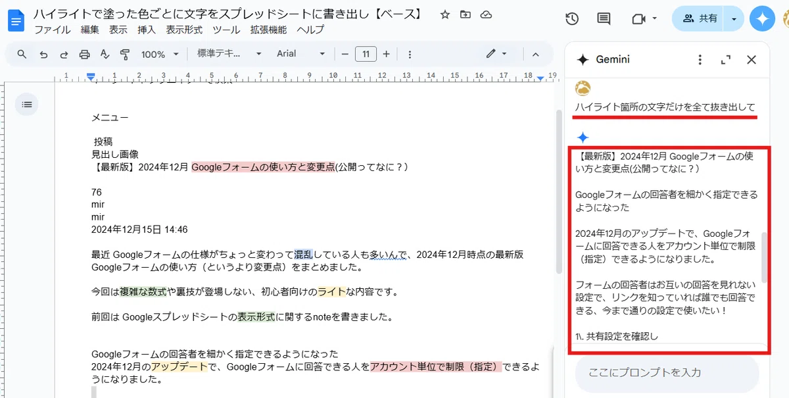Screen dimensions: 789x398
Task: Open the Google Docs home icon
Action: tap(16, 20)
